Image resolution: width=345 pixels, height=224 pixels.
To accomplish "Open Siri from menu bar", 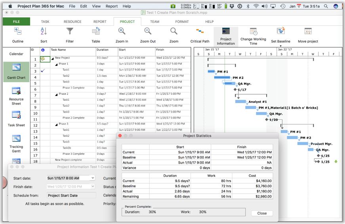I will pos(335,6).
